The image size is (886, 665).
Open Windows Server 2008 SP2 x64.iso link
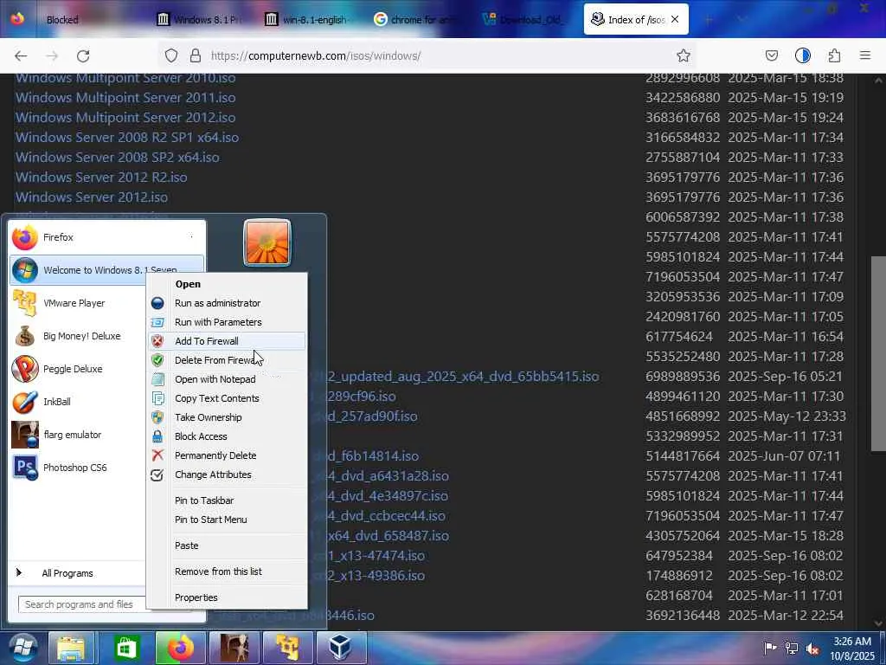[117, 158]
